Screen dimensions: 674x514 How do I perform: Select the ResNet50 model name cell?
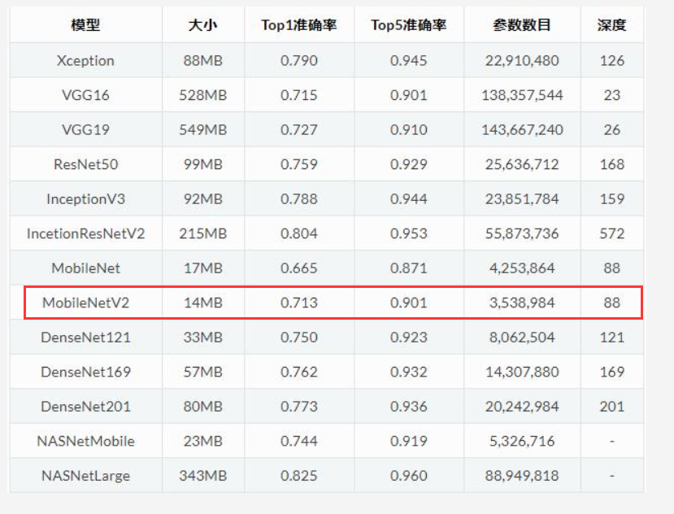(85, 164)
